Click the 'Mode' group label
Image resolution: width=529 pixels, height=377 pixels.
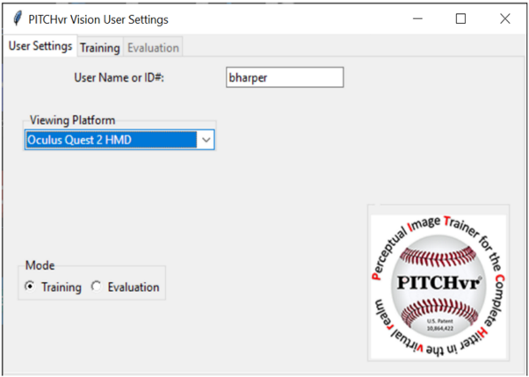pyautogui.click(x=40, y=265)
